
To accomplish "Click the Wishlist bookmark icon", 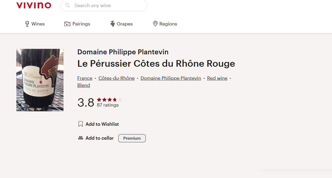I will (81, 124).
